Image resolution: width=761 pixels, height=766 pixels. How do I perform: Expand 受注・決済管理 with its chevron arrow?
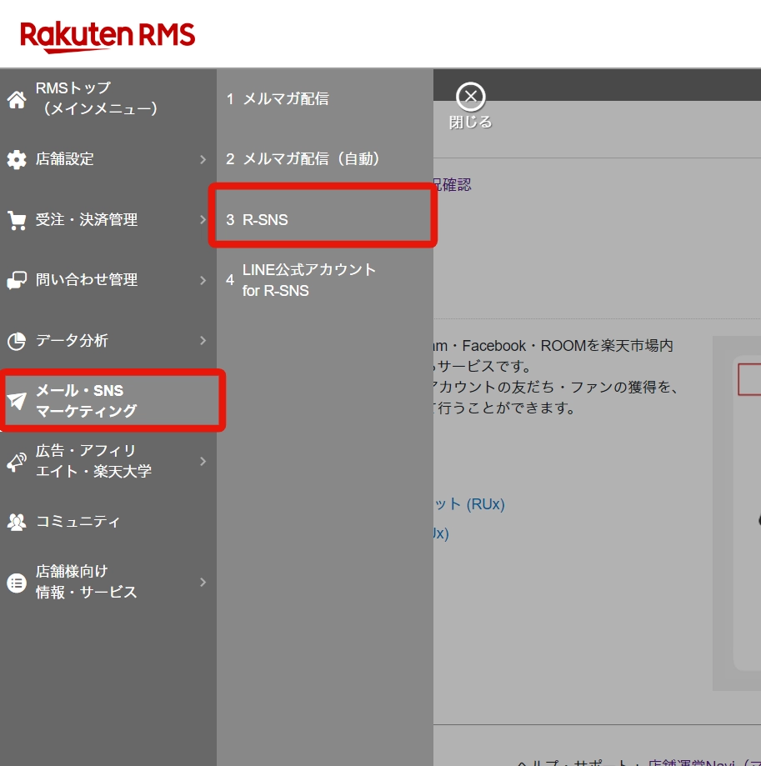click(x=203, y=220)
